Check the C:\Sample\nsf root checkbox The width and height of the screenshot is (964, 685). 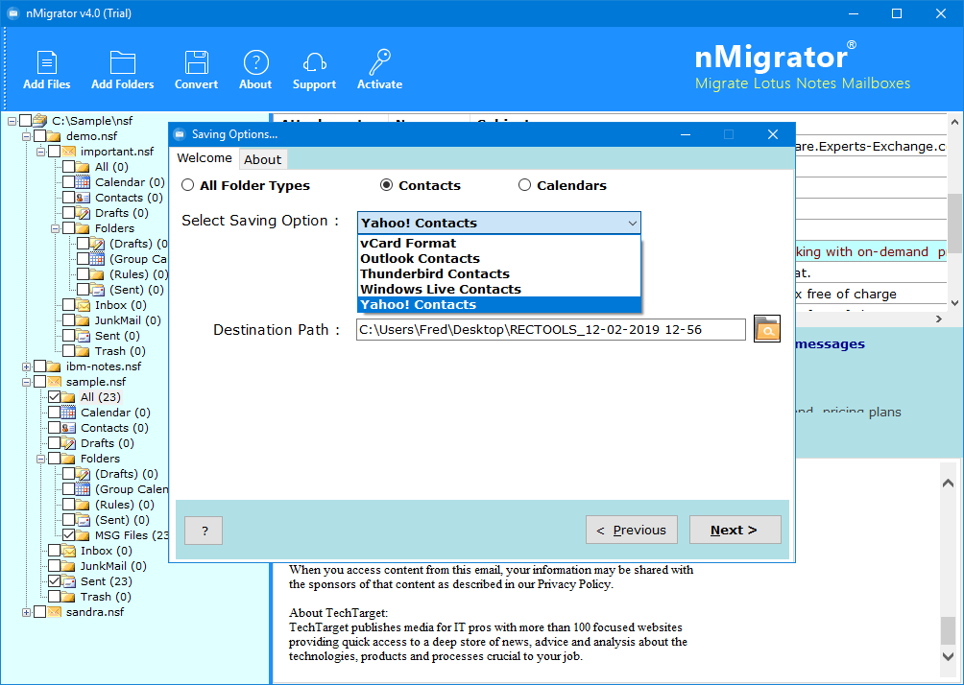[x=25, y=121]
